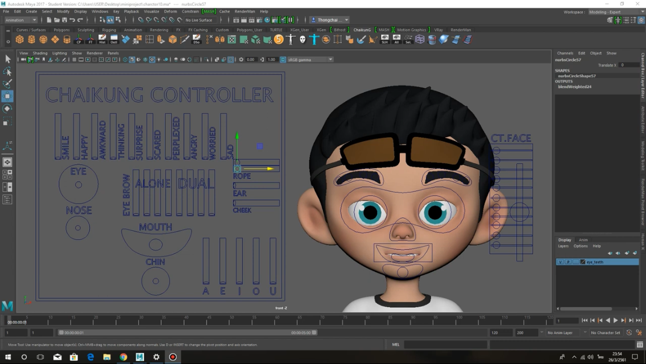Toggle view transform sRGB gamma icon

click(283, 60)
